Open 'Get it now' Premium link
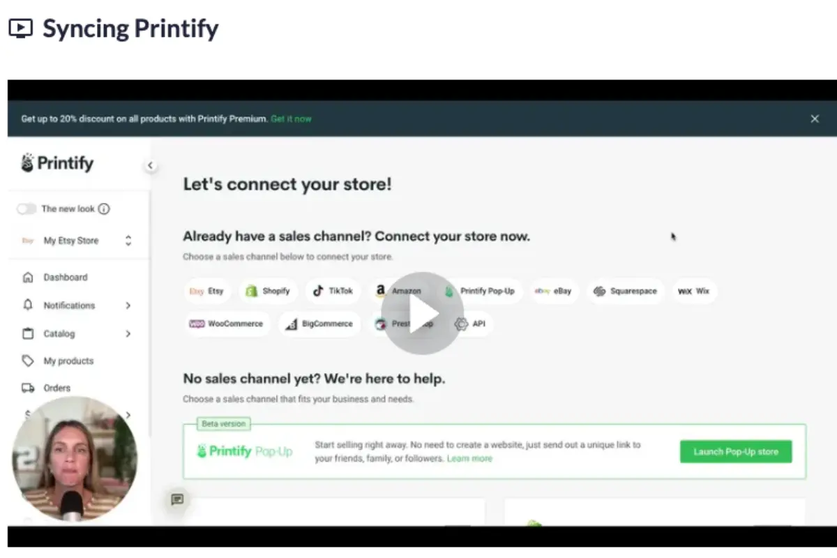The image size is (837, 558). coord(291,119)
